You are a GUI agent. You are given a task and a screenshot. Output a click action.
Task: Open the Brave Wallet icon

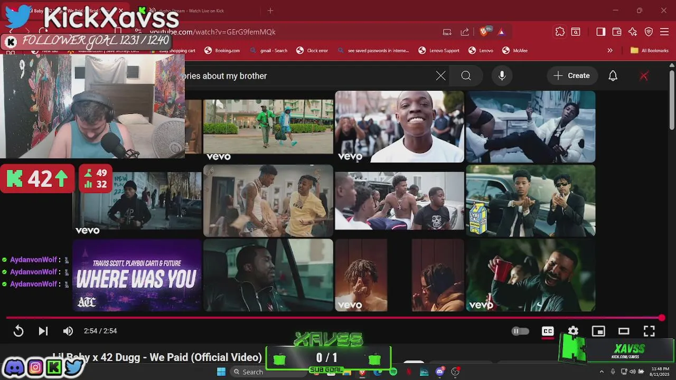tap(617, 32)
